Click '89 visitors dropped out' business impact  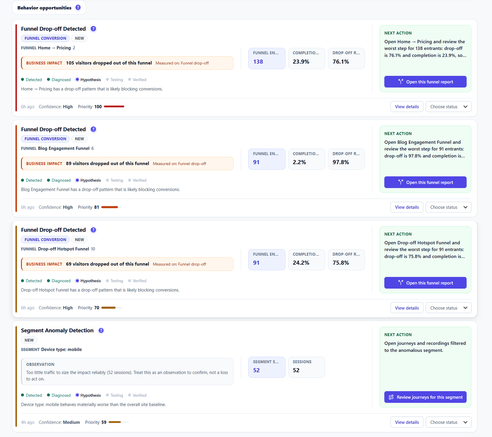click(x=127, y=163)
